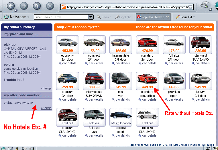
Task: Click the address bar URL field
Action: 127,7
